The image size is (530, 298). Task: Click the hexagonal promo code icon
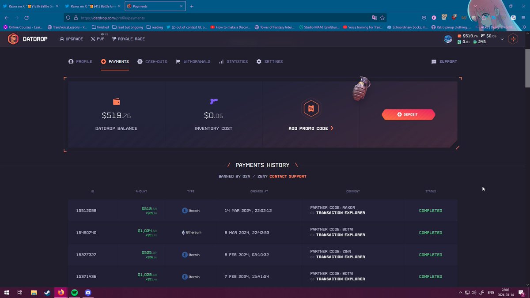click(311, 109)
